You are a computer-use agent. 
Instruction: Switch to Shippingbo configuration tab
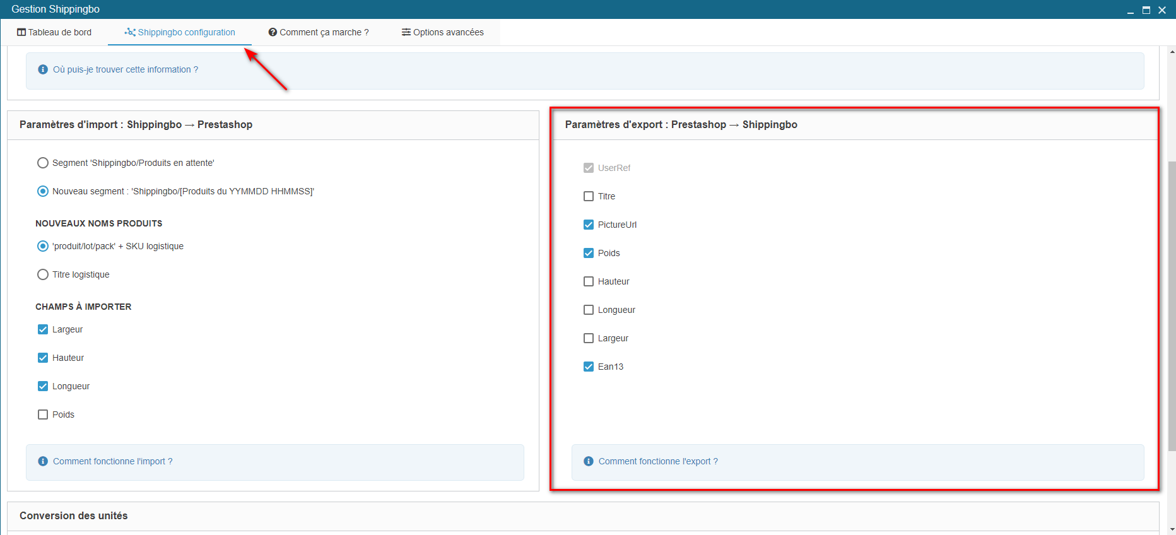[x=180, y=32]
